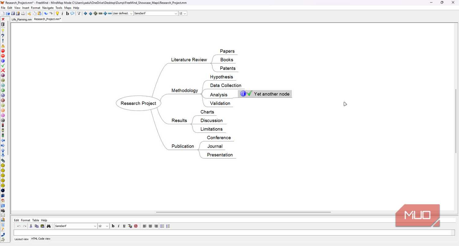459x246 pixels.
Task: Add the blue info circle icon from sidebar
Action: (3, 61)
